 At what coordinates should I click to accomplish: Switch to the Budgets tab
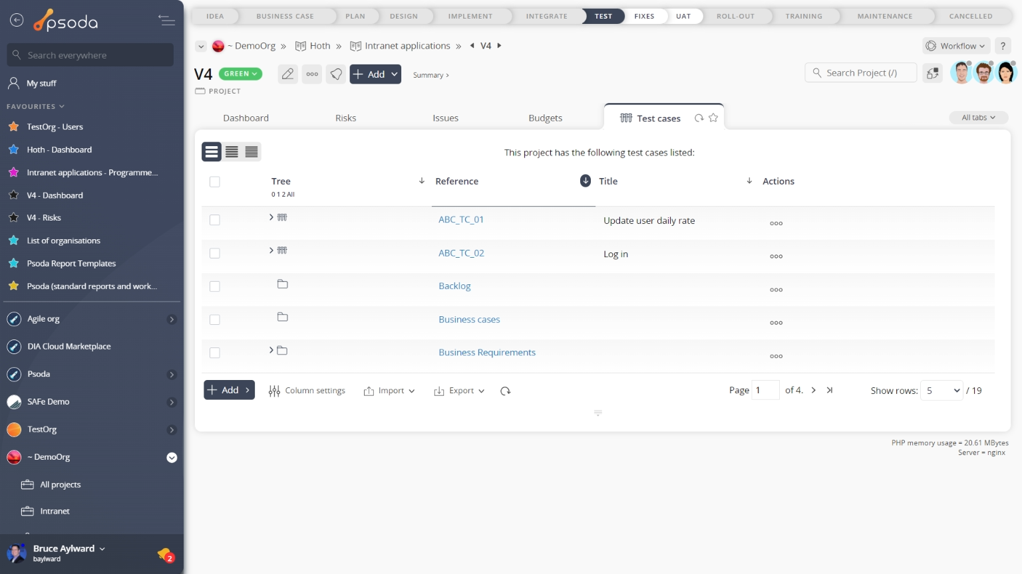[546, 118]
